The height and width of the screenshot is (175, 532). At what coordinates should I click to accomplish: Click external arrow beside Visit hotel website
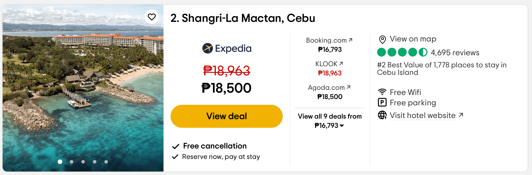coord(461,115)
